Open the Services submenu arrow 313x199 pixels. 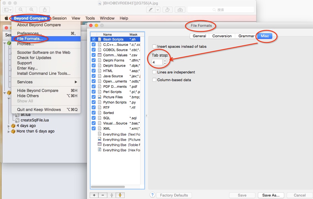point(76,82)
